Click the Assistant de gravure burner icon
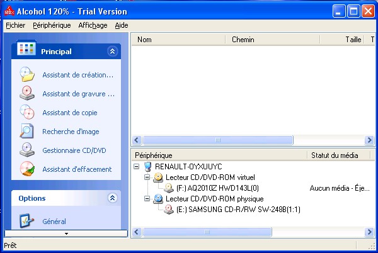This screenshot has width=378, height=253. (x=27, y=93)
